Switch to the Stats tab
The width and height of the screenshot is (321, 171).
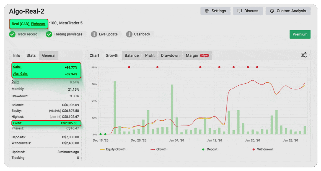[31, 55]
